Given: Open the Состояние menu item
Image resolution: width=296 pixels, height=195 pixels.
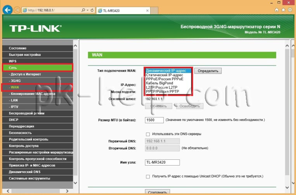Looking at the screenshot, I should [38, 48].
